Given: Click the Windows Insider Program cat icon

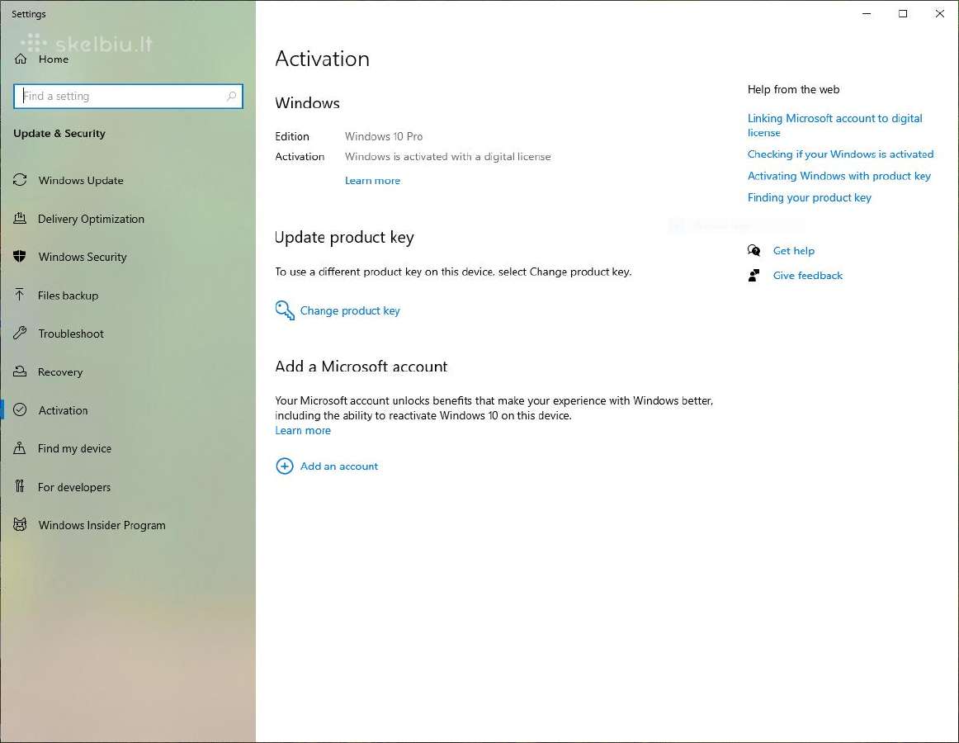Looking at the screenshot, I should tap(20, 524).
